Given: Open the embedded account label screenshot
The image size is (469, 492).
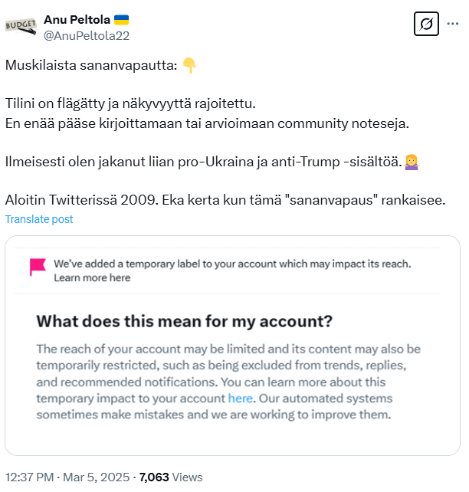Looking at the screenshot, I should tap(232, 345).
